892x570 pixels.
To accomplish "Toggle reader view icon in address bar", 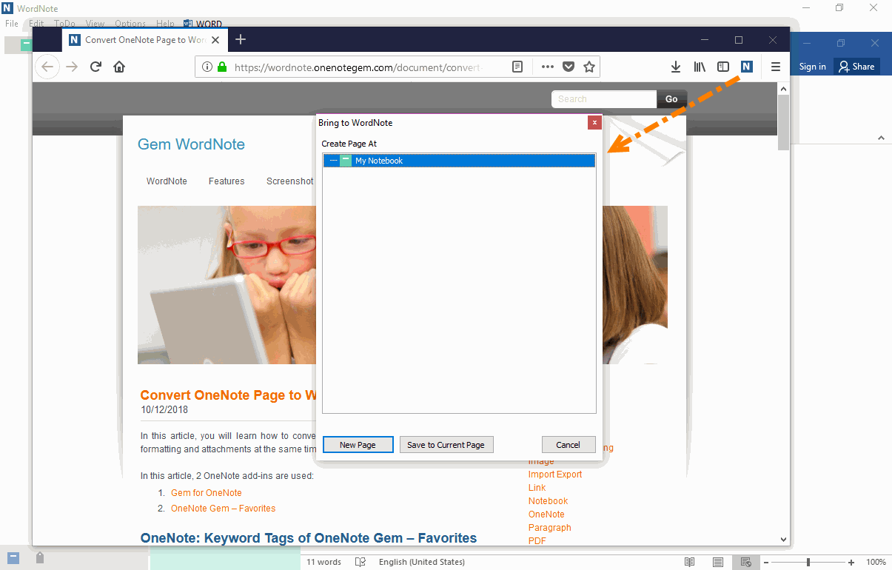I will pos(517,67).
